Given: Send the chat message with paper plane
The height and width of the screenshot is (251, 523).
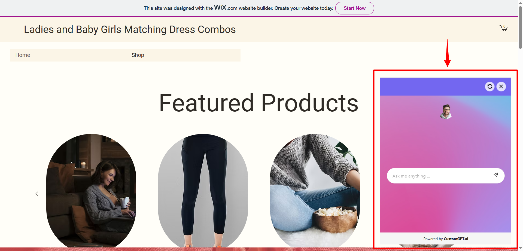Looking at the screenshot, I should [496, 175].
